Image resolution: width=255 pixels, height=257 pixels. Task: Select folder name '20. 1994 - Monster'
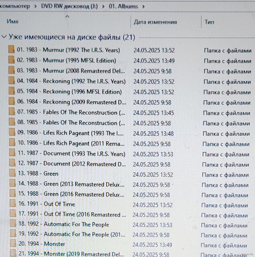pyautogui.click(x=42, y=244)
